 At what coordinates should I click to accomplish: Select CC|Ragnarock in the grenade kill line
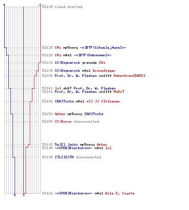pos(67,63)
